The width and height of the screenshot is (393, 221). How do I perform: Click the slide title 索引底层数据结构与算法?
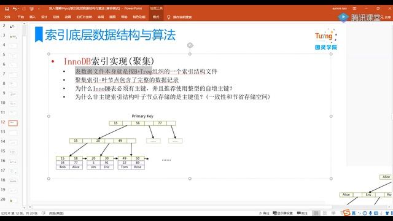pos(110,35)
